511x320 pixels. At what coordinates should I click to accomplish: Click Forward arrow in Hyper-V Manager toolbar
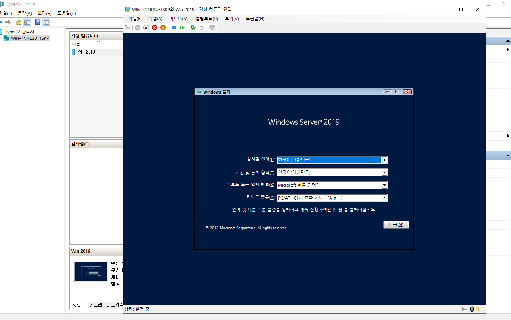[x=8, y=22]
